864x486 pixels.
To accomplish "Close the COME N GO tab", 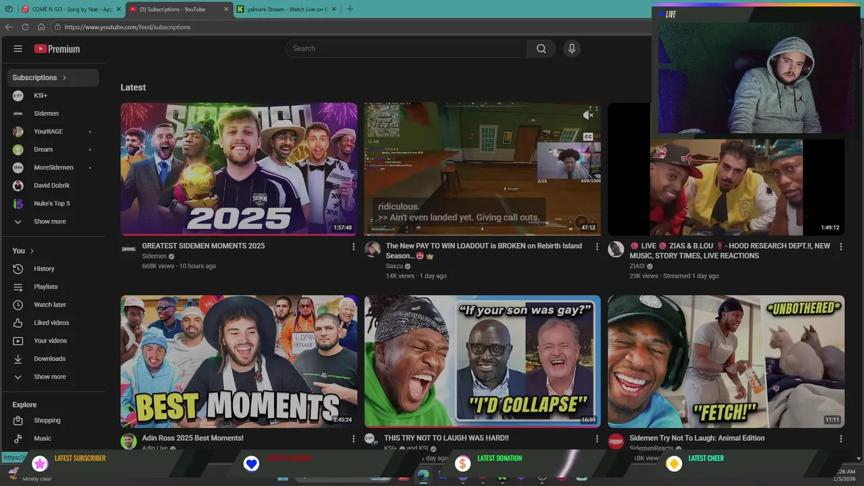I will pos(118,9).
